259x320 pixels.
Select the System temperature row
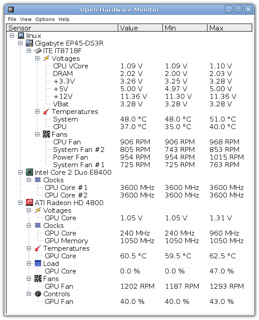pyautogui.click(x=129, y=119)
